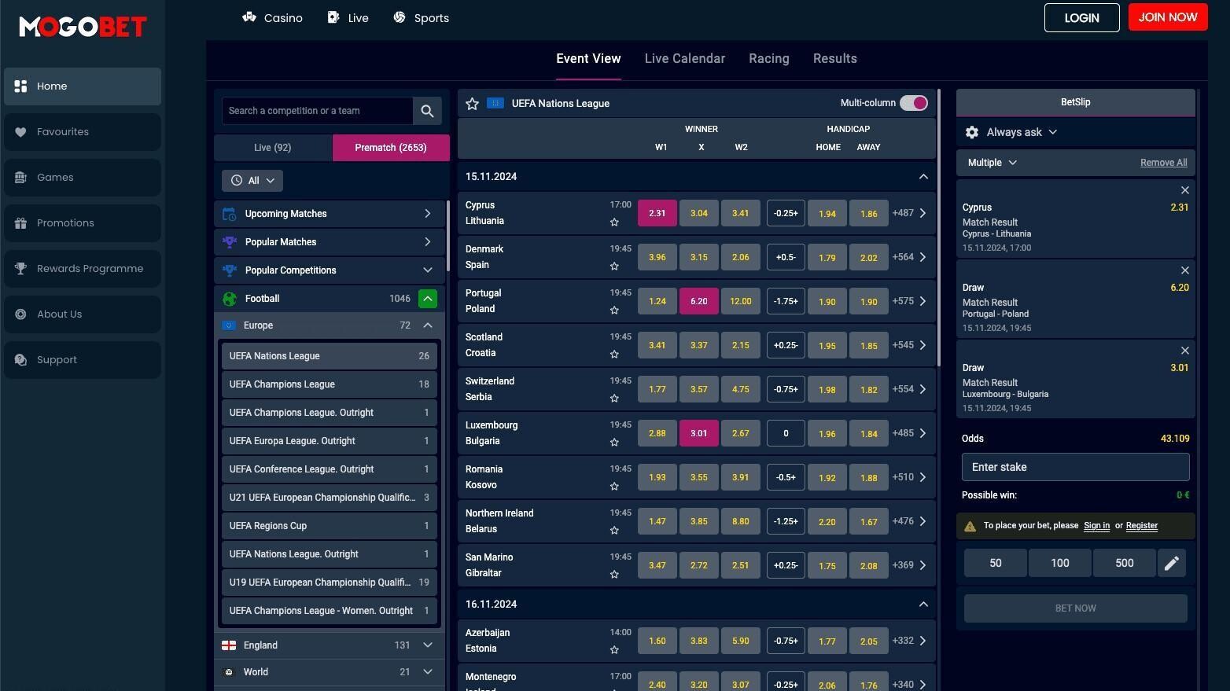1230x691 pixels.
Task: Toggle the Multi-column switch
Action: (x=914, y=104)
